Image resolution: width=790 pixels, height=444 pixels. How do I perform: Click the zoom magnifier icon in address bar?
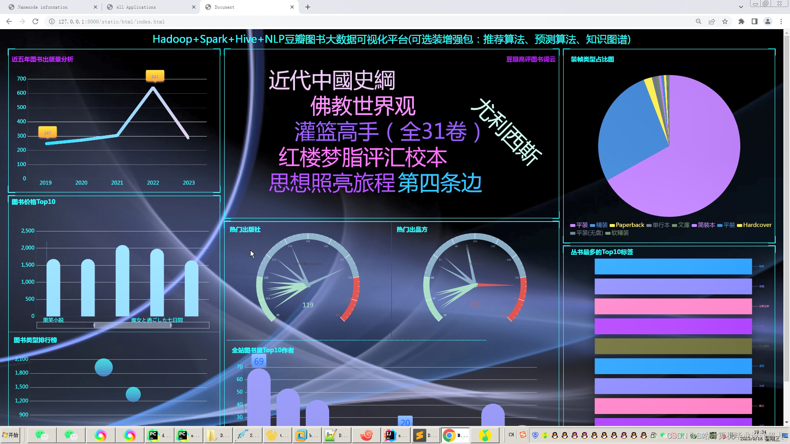point(699,21)
